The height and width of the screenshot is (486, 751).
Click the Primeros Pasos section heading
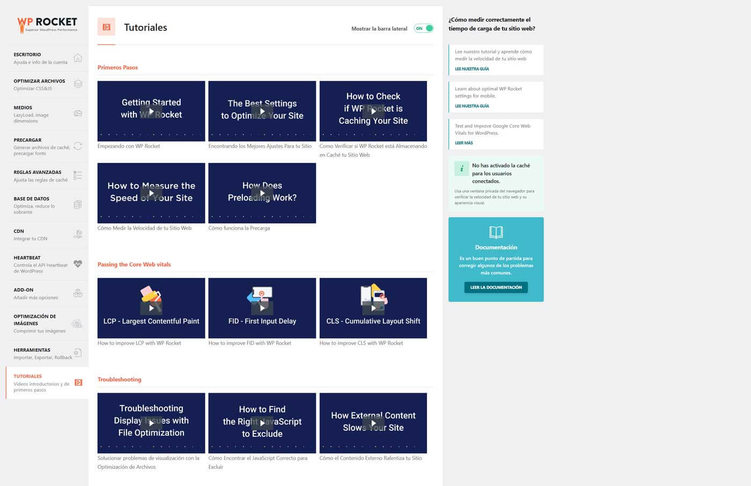click(117, 68)
